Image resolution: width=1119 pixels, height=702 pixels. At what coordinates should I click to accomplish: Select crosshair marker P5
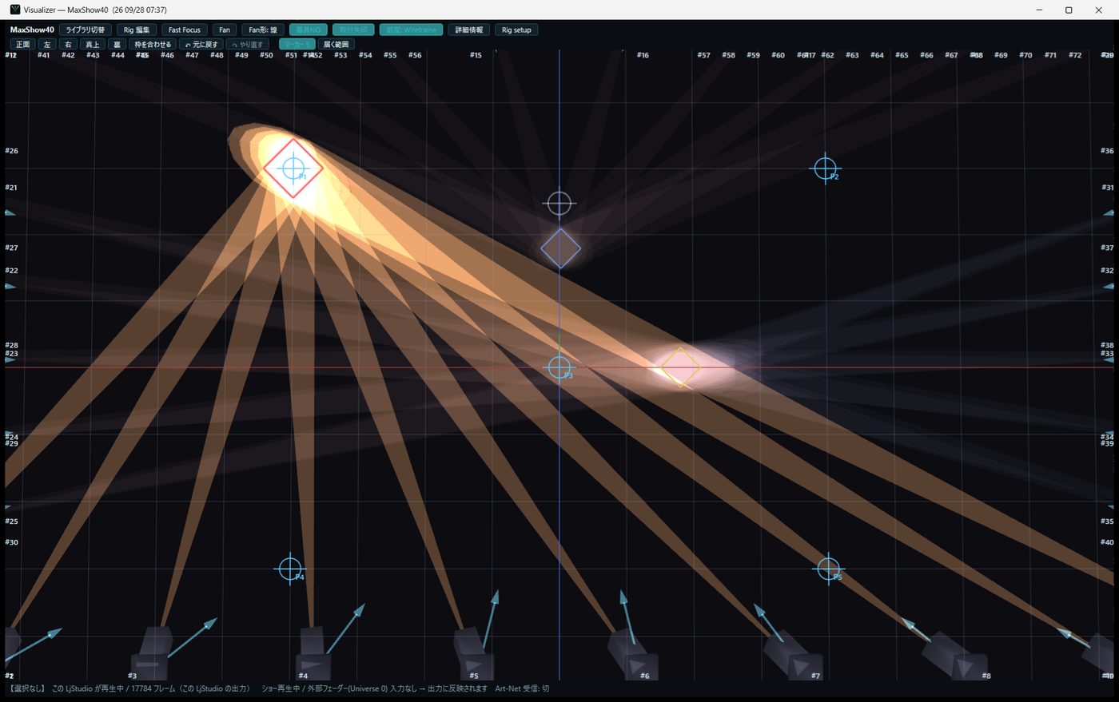(828, 569)
